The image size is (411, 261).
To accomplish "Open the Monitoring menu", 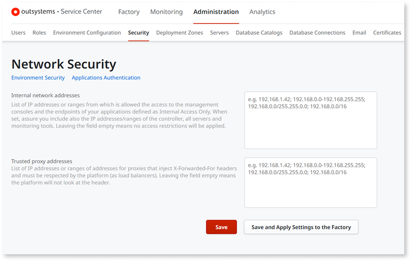I will (x=166, y=12).
